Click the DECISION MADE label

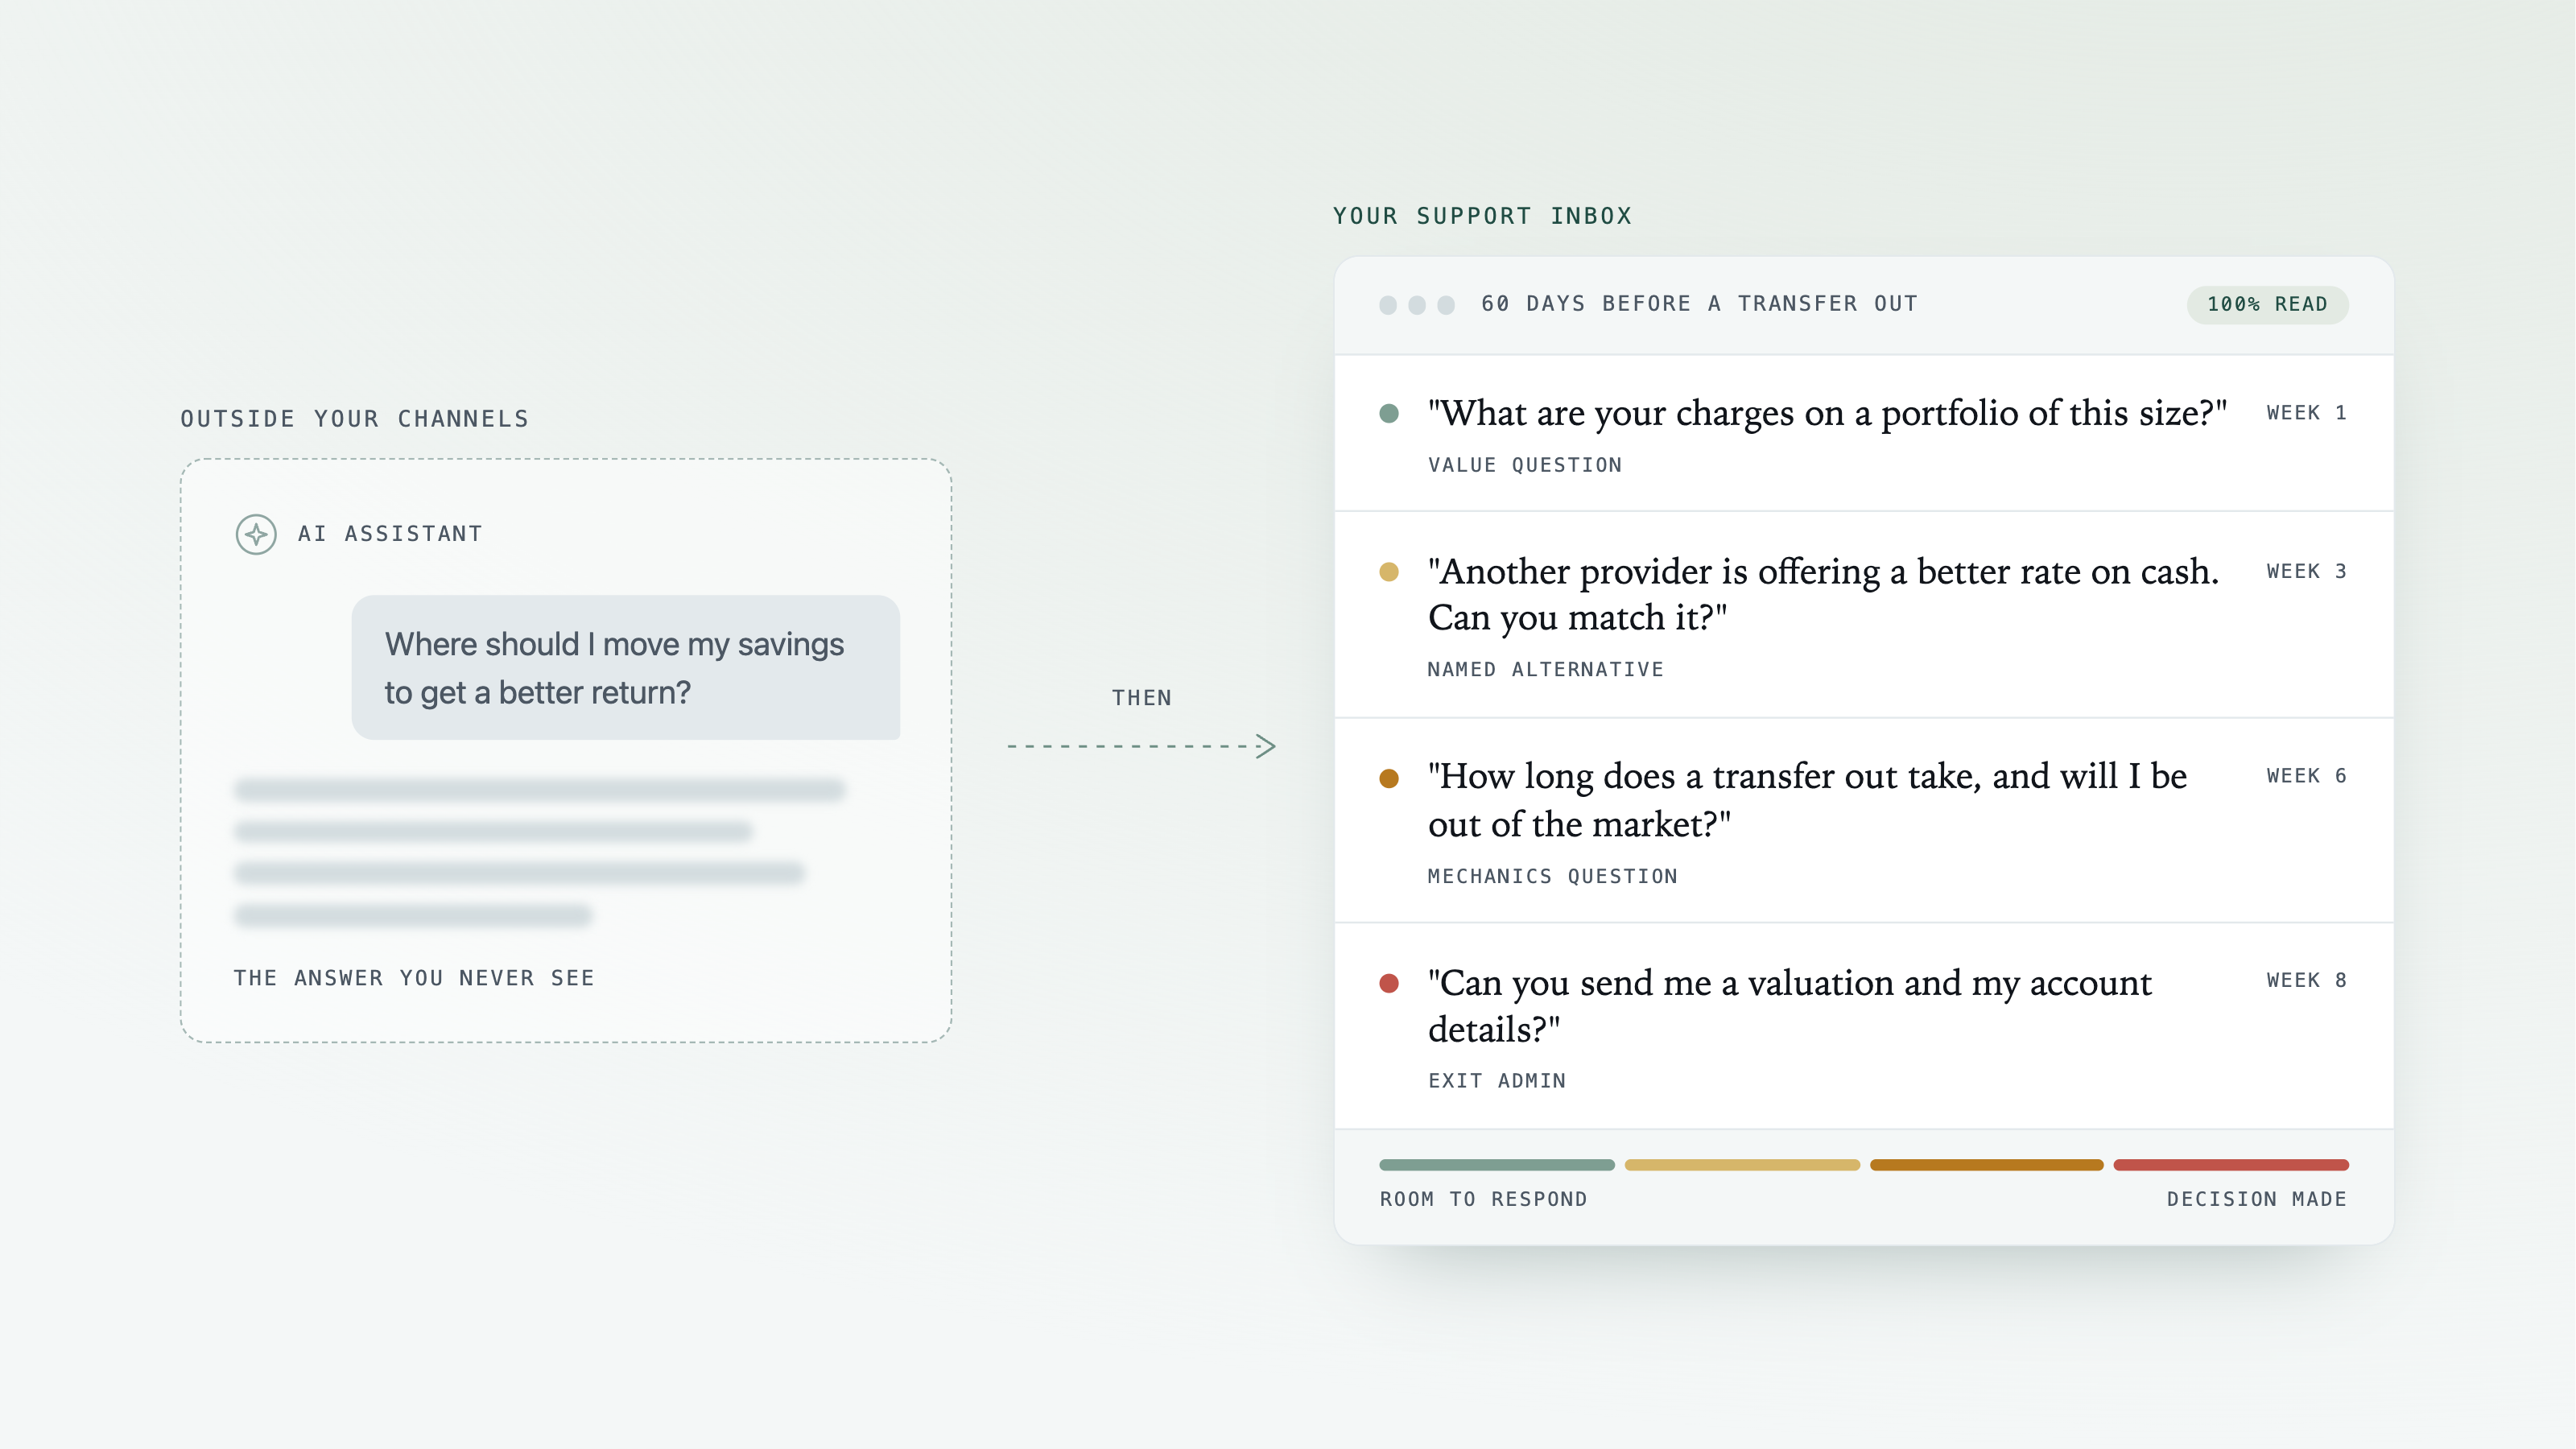2256,1199
